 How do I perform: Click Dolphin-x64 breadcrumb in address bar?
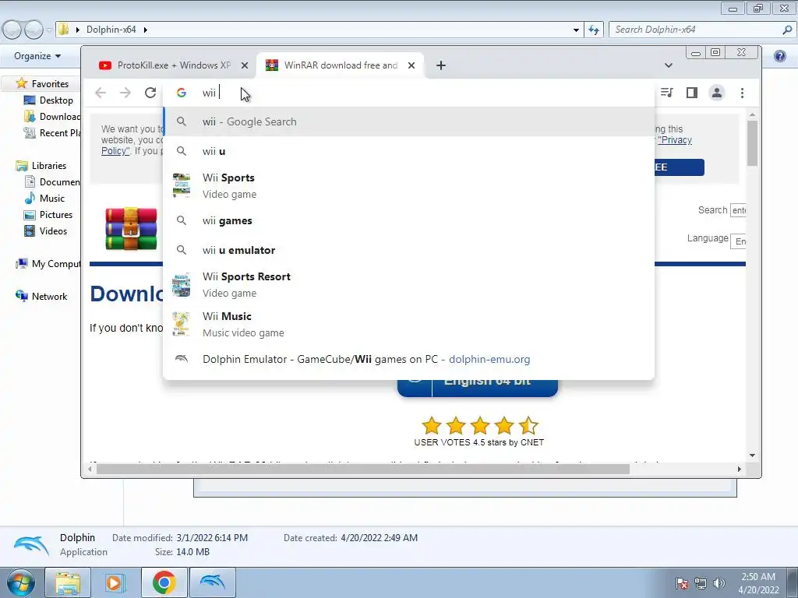click(x=111, y=30)
